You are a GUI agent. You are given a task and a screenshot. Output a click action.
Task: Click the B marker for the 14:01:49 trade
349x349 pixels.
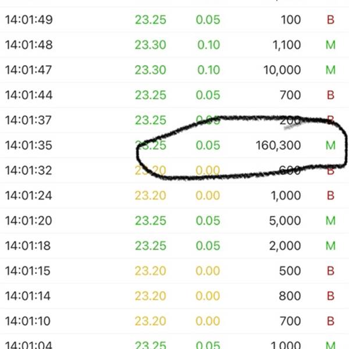[x=330, y=20]
